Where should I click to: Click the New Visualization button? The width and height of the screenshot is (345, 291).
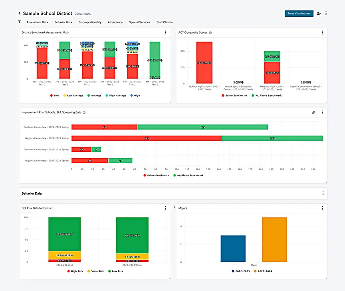coord(299,14)
